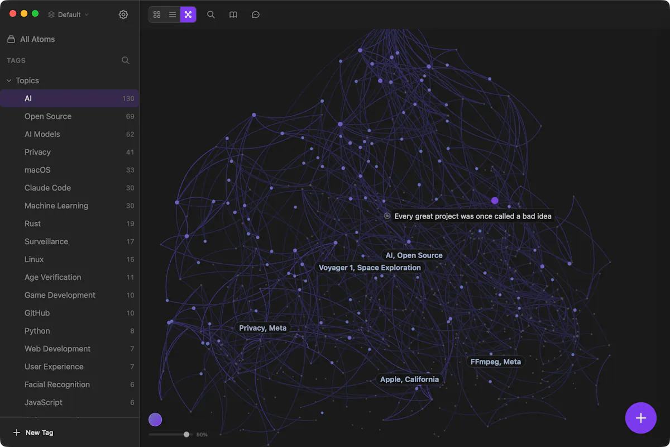Viewport: 670px width, 447px height.
Task: Search tags using the TAGS magnifier icon
Action: pos(126,60)
